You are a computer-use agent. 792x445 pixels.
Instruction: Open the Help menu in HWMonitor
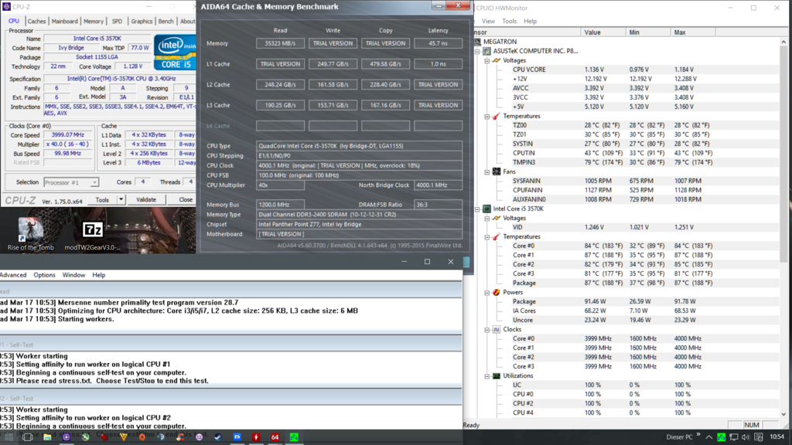[530, 21]
